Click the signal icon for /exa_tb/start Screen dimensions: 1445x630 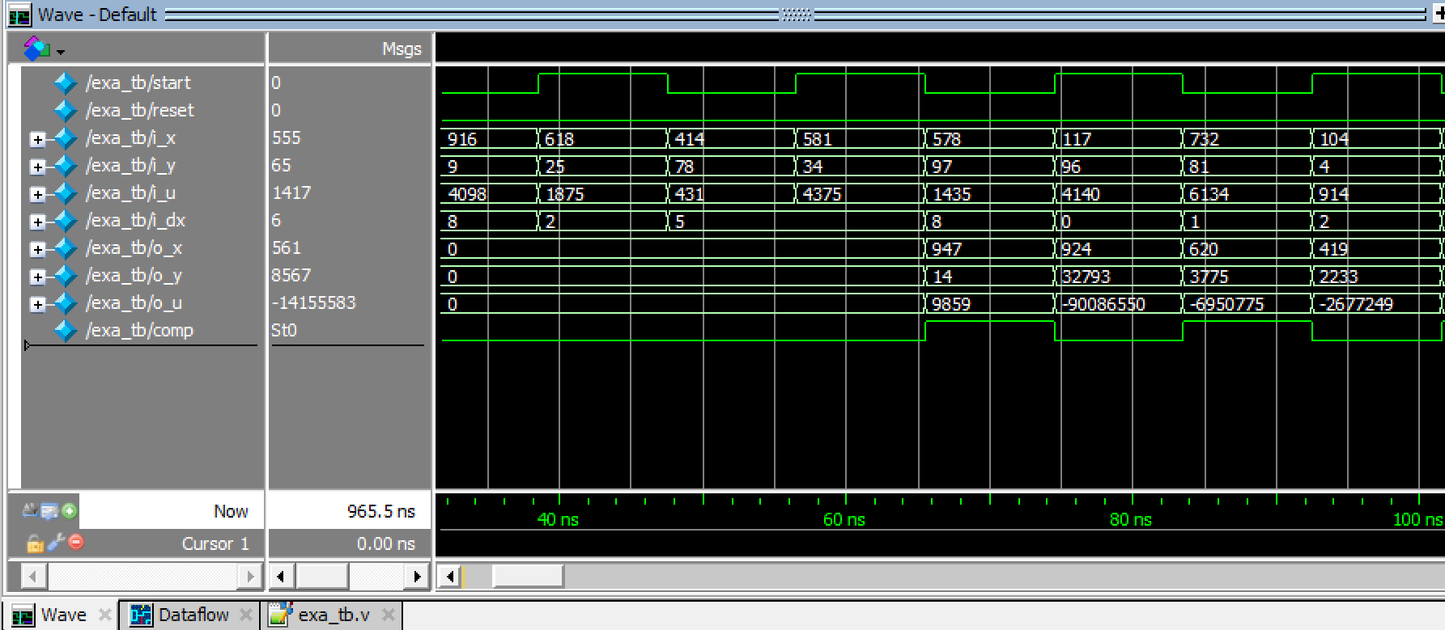[65, 83]
